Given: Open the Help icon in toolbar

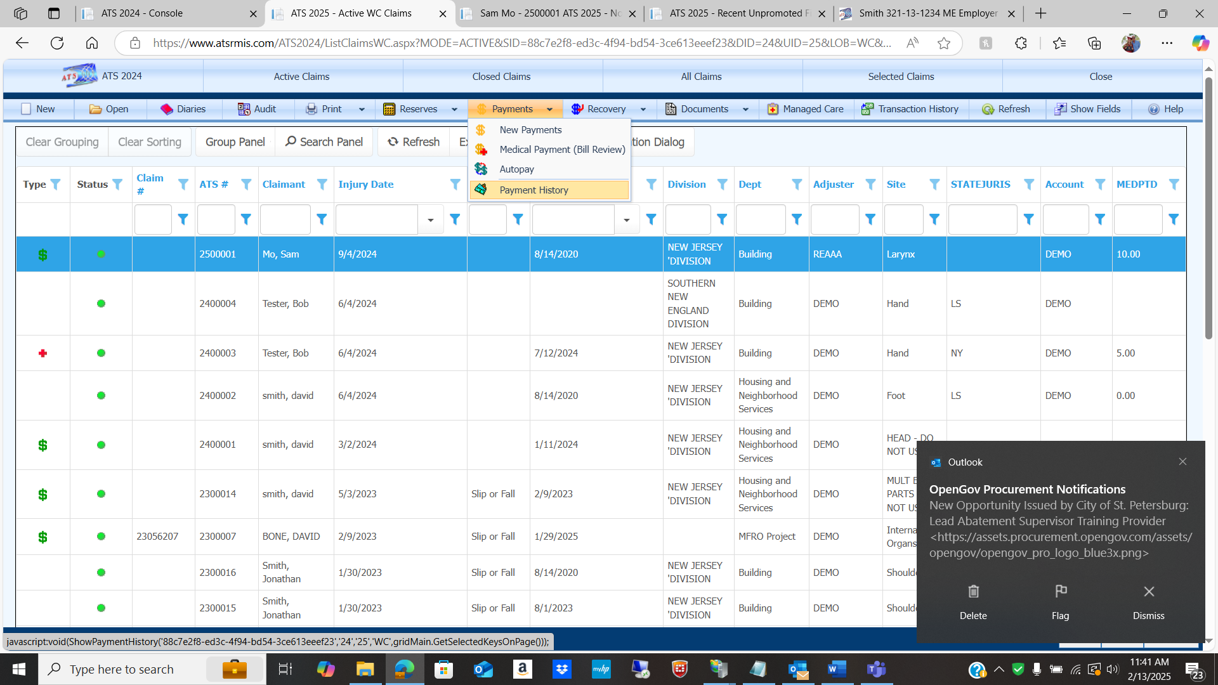Looking at the screenshot, I should point(1154,109).
